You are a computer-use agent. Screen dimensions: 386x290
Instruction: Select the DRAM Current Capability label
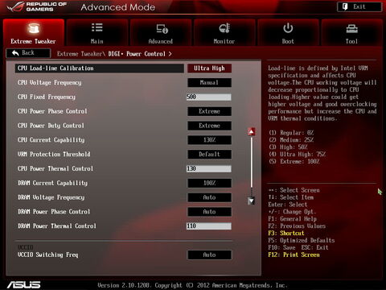[53, 183]
